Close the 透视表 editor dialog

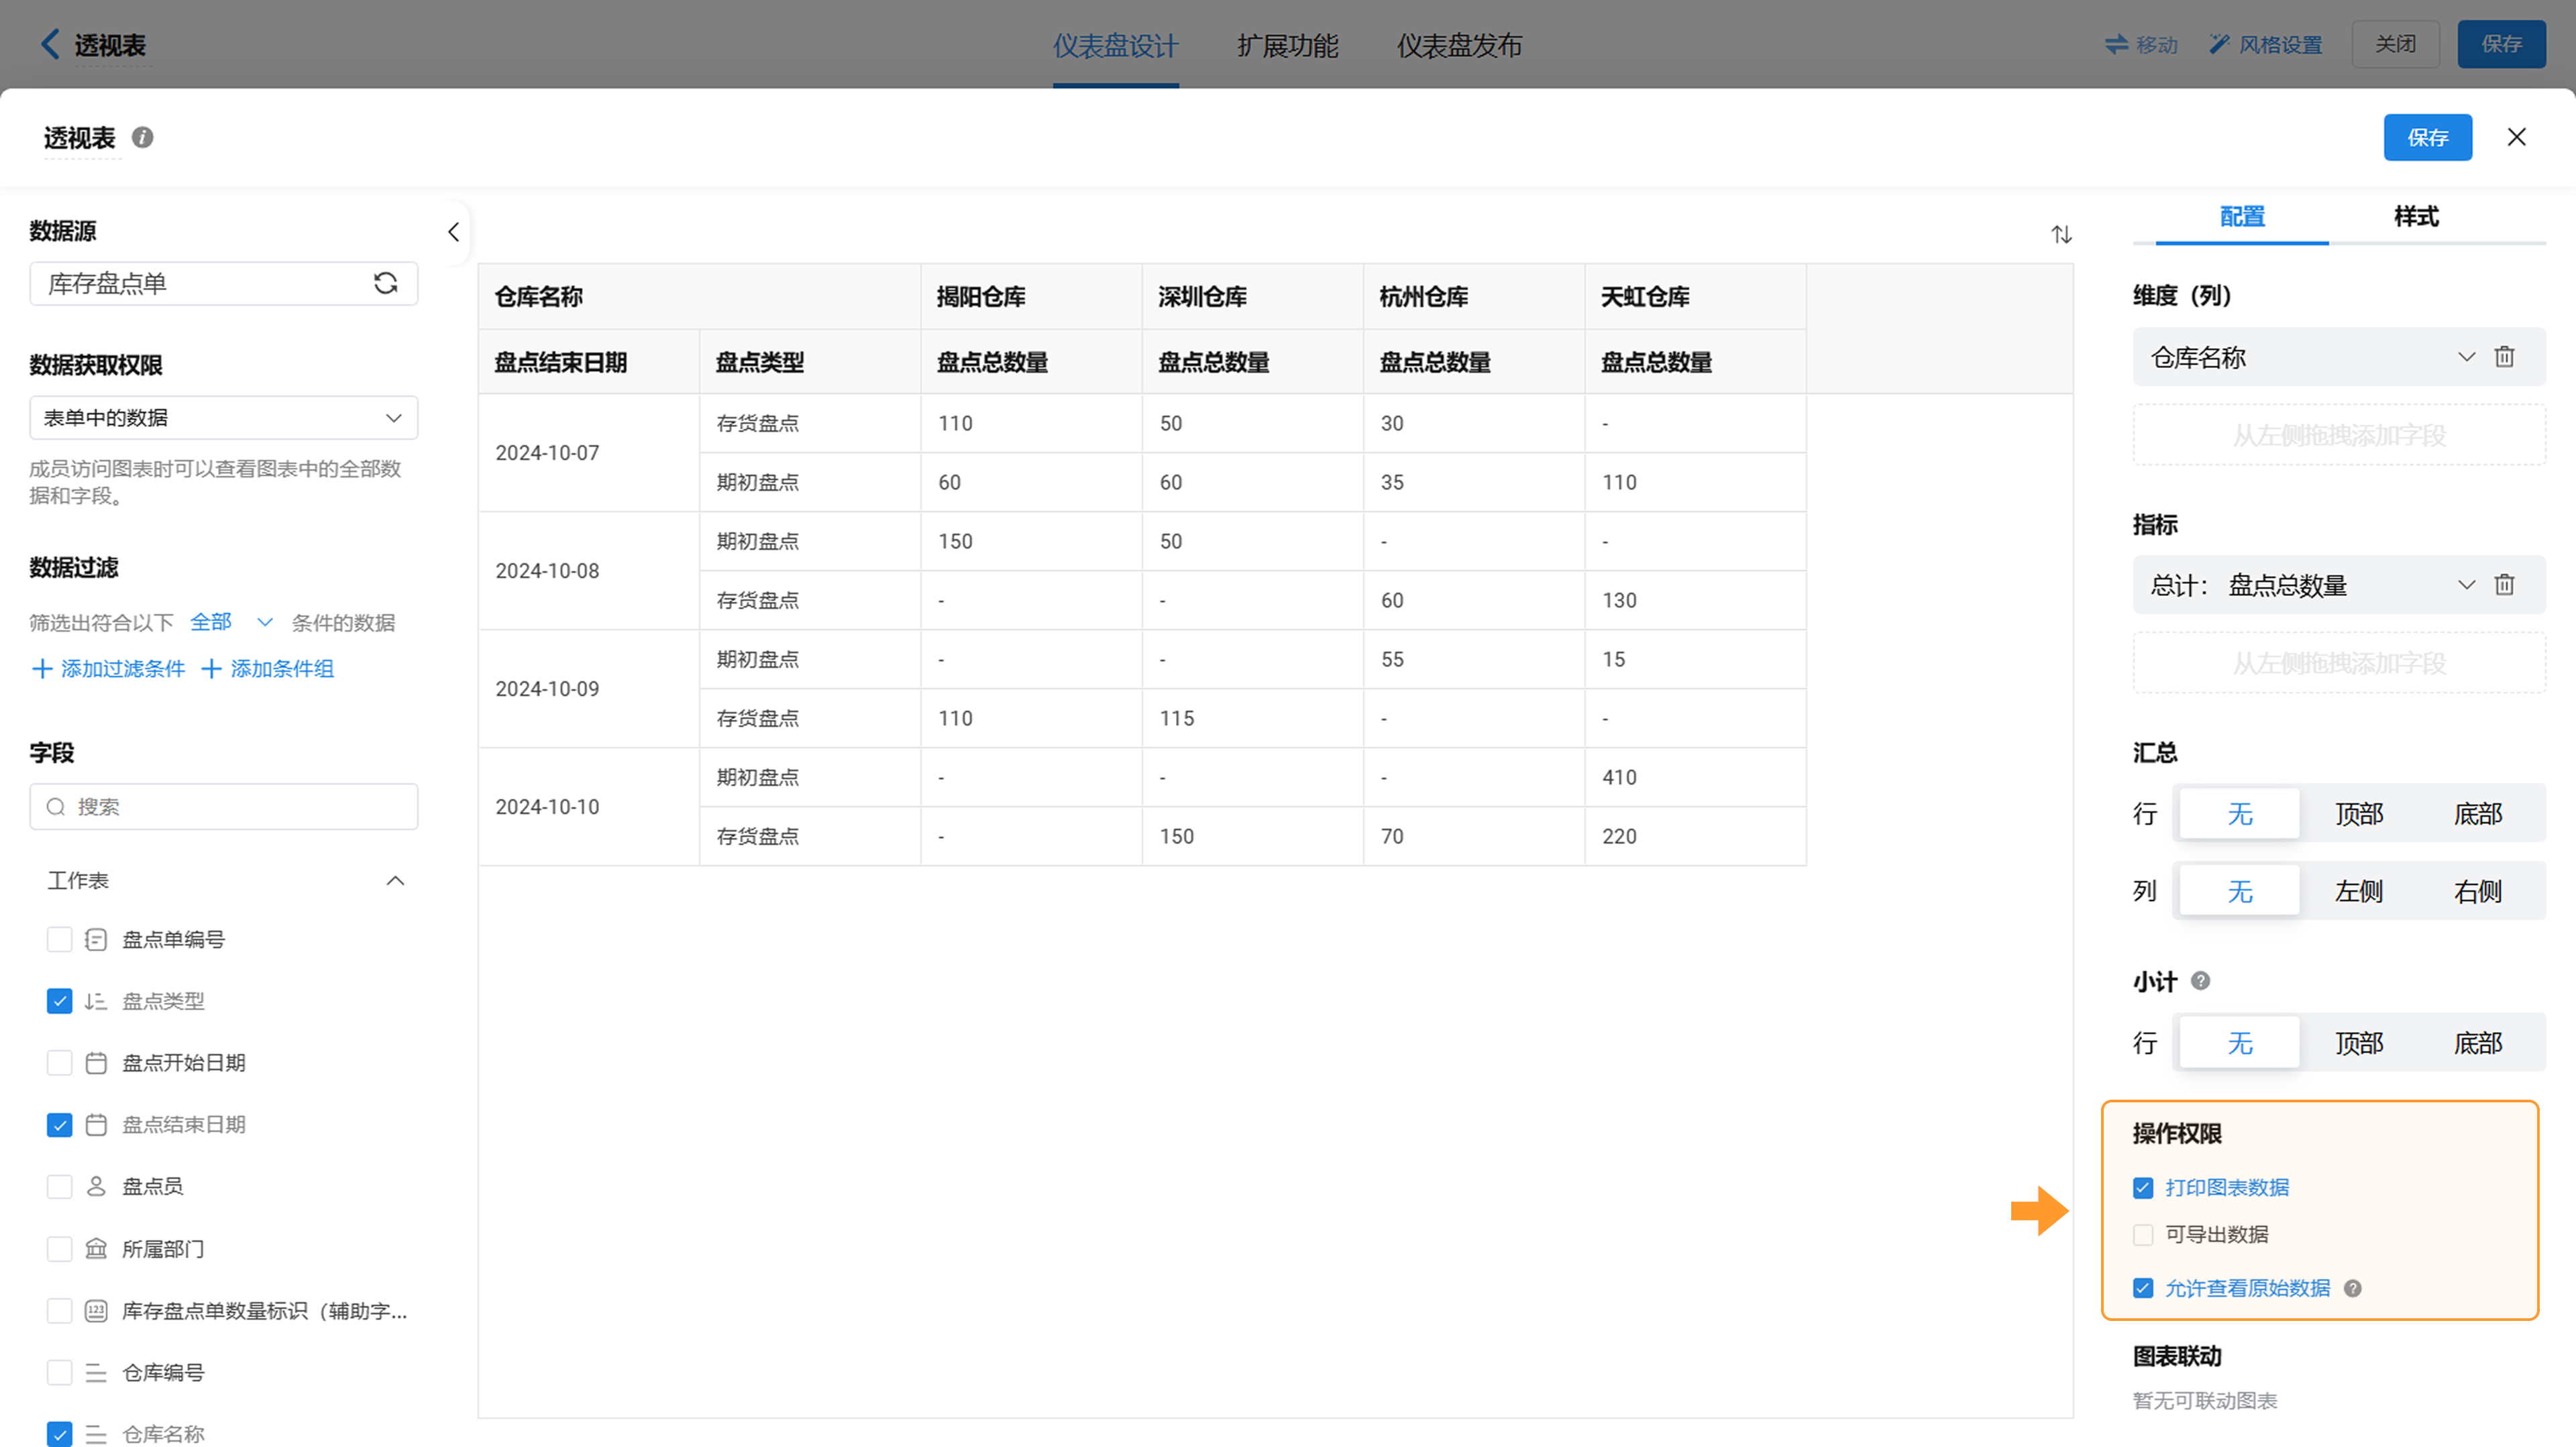coord(2516,137)
